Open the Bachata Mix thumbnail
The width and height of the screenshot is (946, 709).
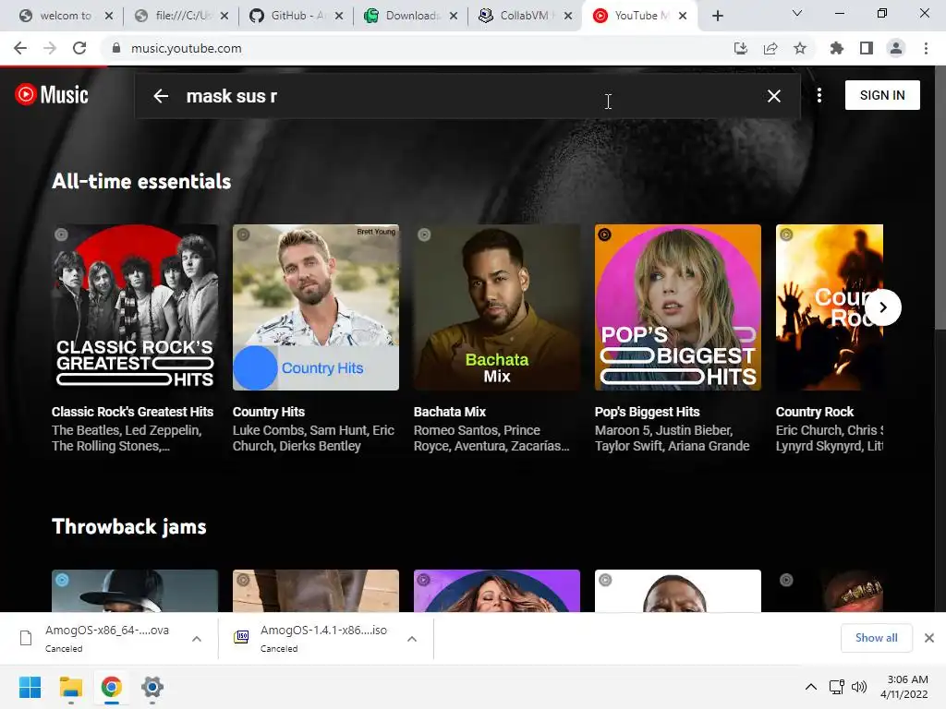pyautogui.click(x=496, y=307)
